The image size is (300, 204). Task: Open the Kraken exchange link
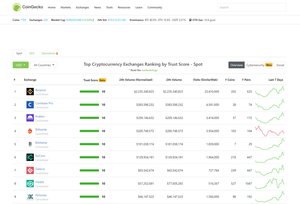pos(40,116)
